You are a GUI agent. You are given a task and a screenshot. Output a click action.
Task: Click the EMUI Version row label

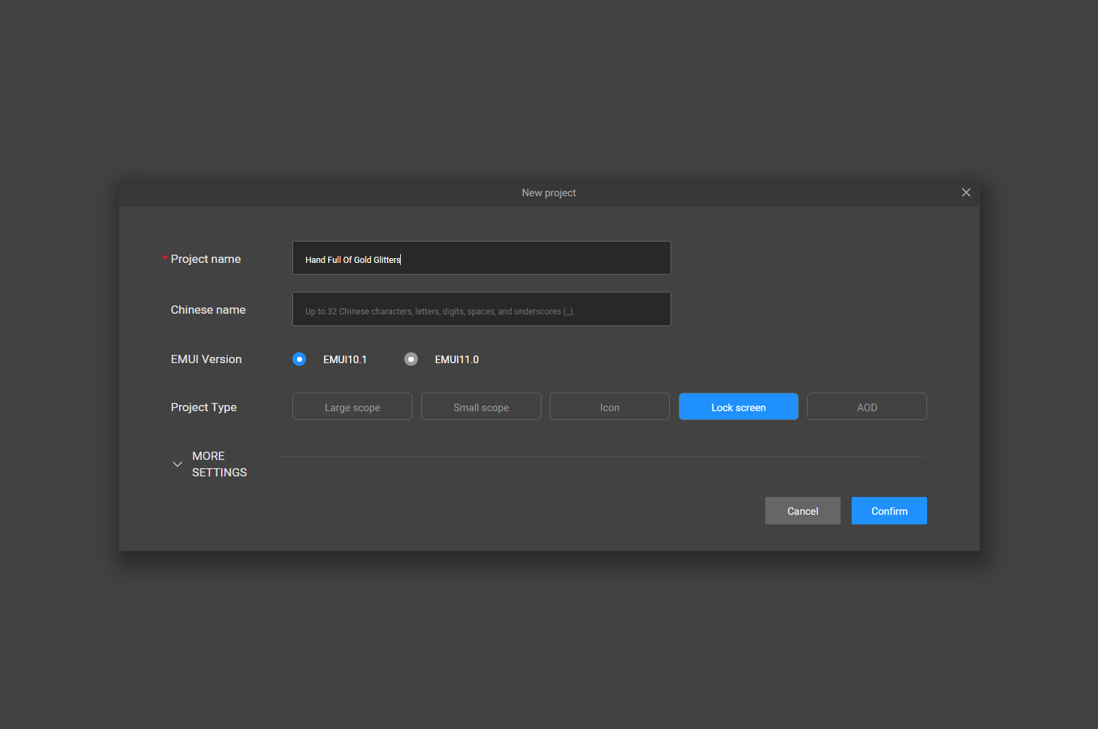click(206, 360)
